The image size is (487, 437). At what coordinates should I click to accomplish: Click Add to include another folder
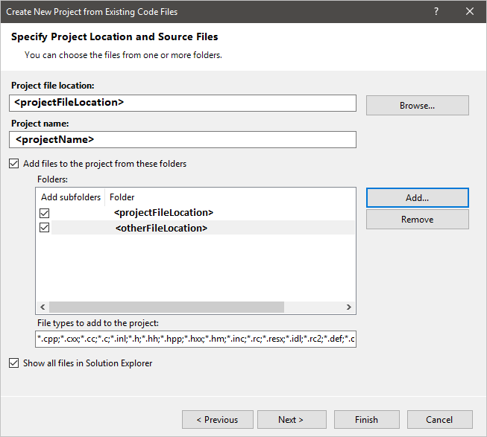[417, 198]
